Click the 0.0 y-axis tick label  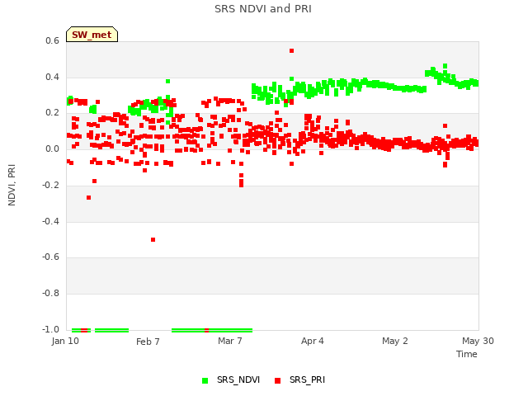[52, 148]
